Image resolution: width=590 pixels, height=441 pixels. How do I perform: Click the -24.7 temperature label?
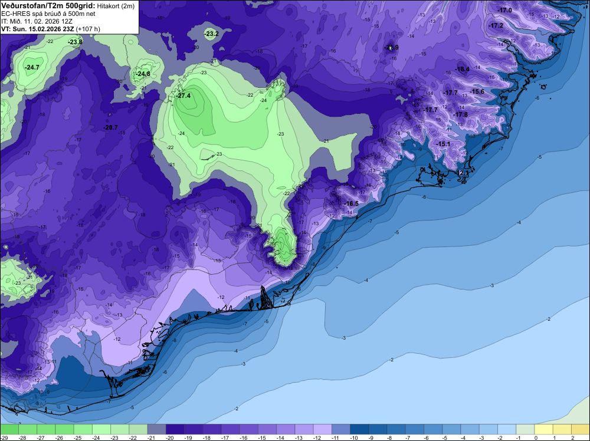point(32,67)
